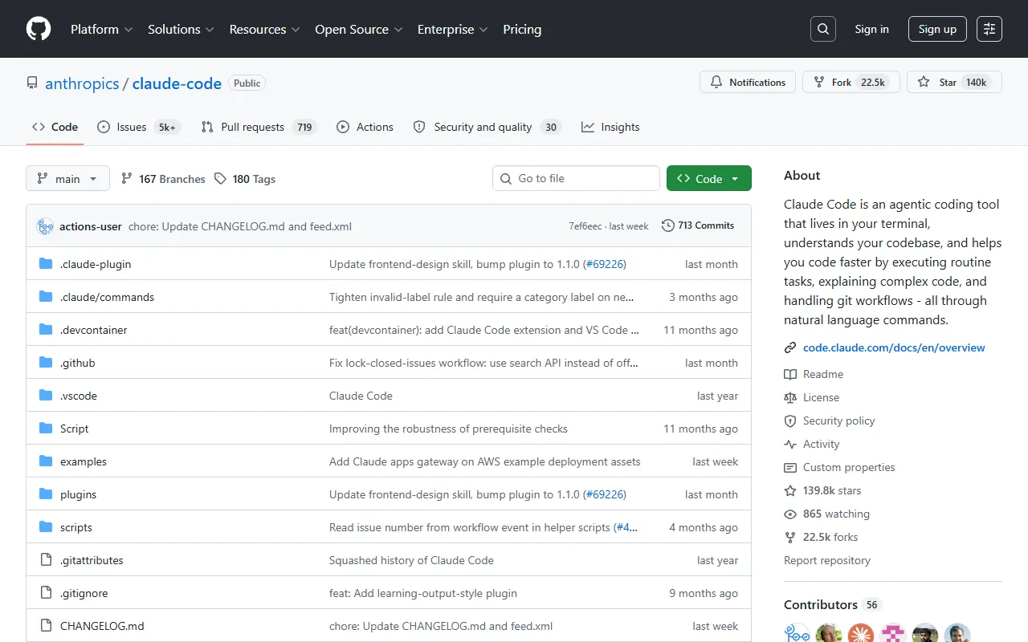Expand the Open Source dropdown

click(x=359, y=29)
